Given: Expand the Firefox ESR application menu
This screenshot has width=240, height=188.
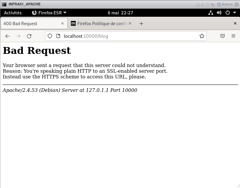Looking at the screenshot, I should point(49,13).
